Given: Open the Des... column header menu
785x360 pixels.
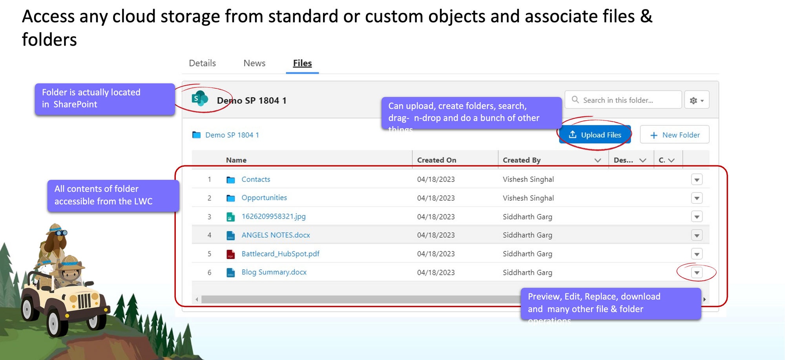Looking at the screenshot, I should [x=643, y=160].
